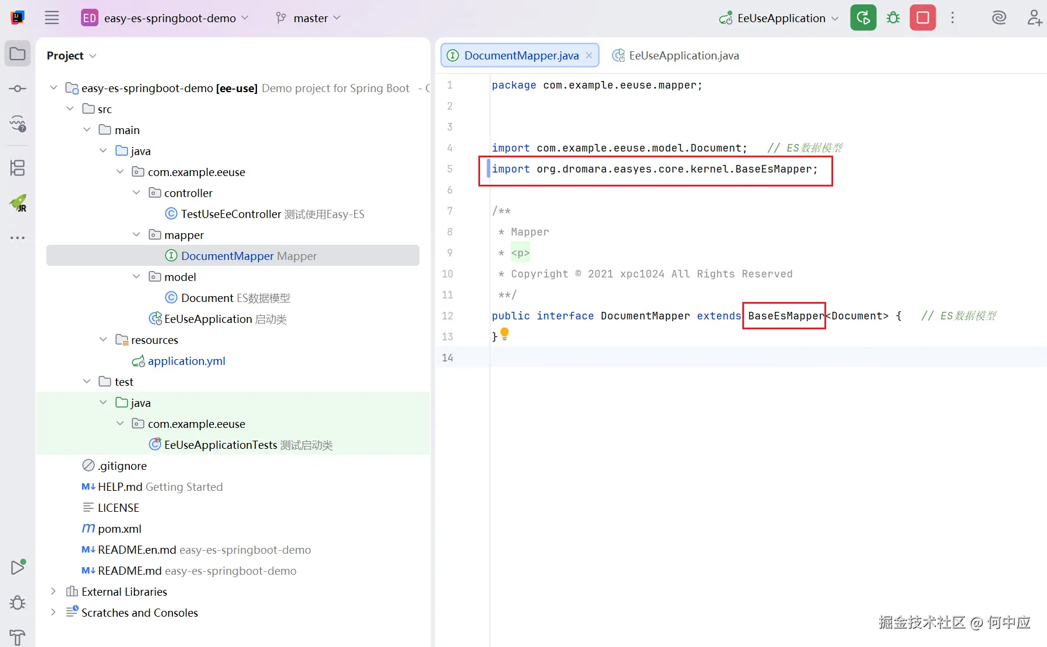Image resolution: width=1047 pixels, height=647 pixels.
Task: Click the yellow lightbulb intention icon
Action: tap(505, 333)
